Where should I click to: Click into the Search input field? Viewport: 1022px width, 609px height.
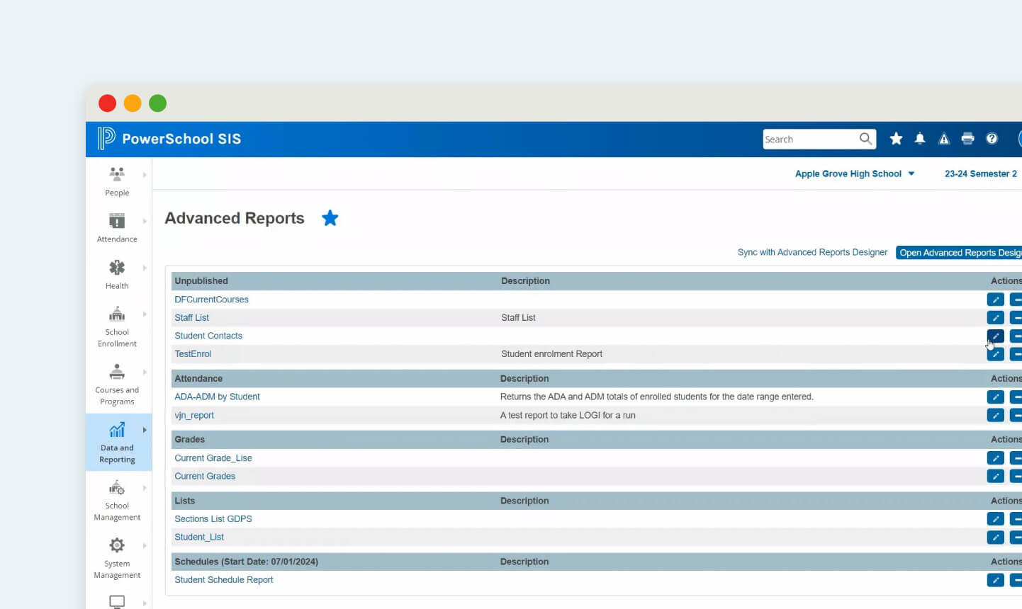coord(809,140)
